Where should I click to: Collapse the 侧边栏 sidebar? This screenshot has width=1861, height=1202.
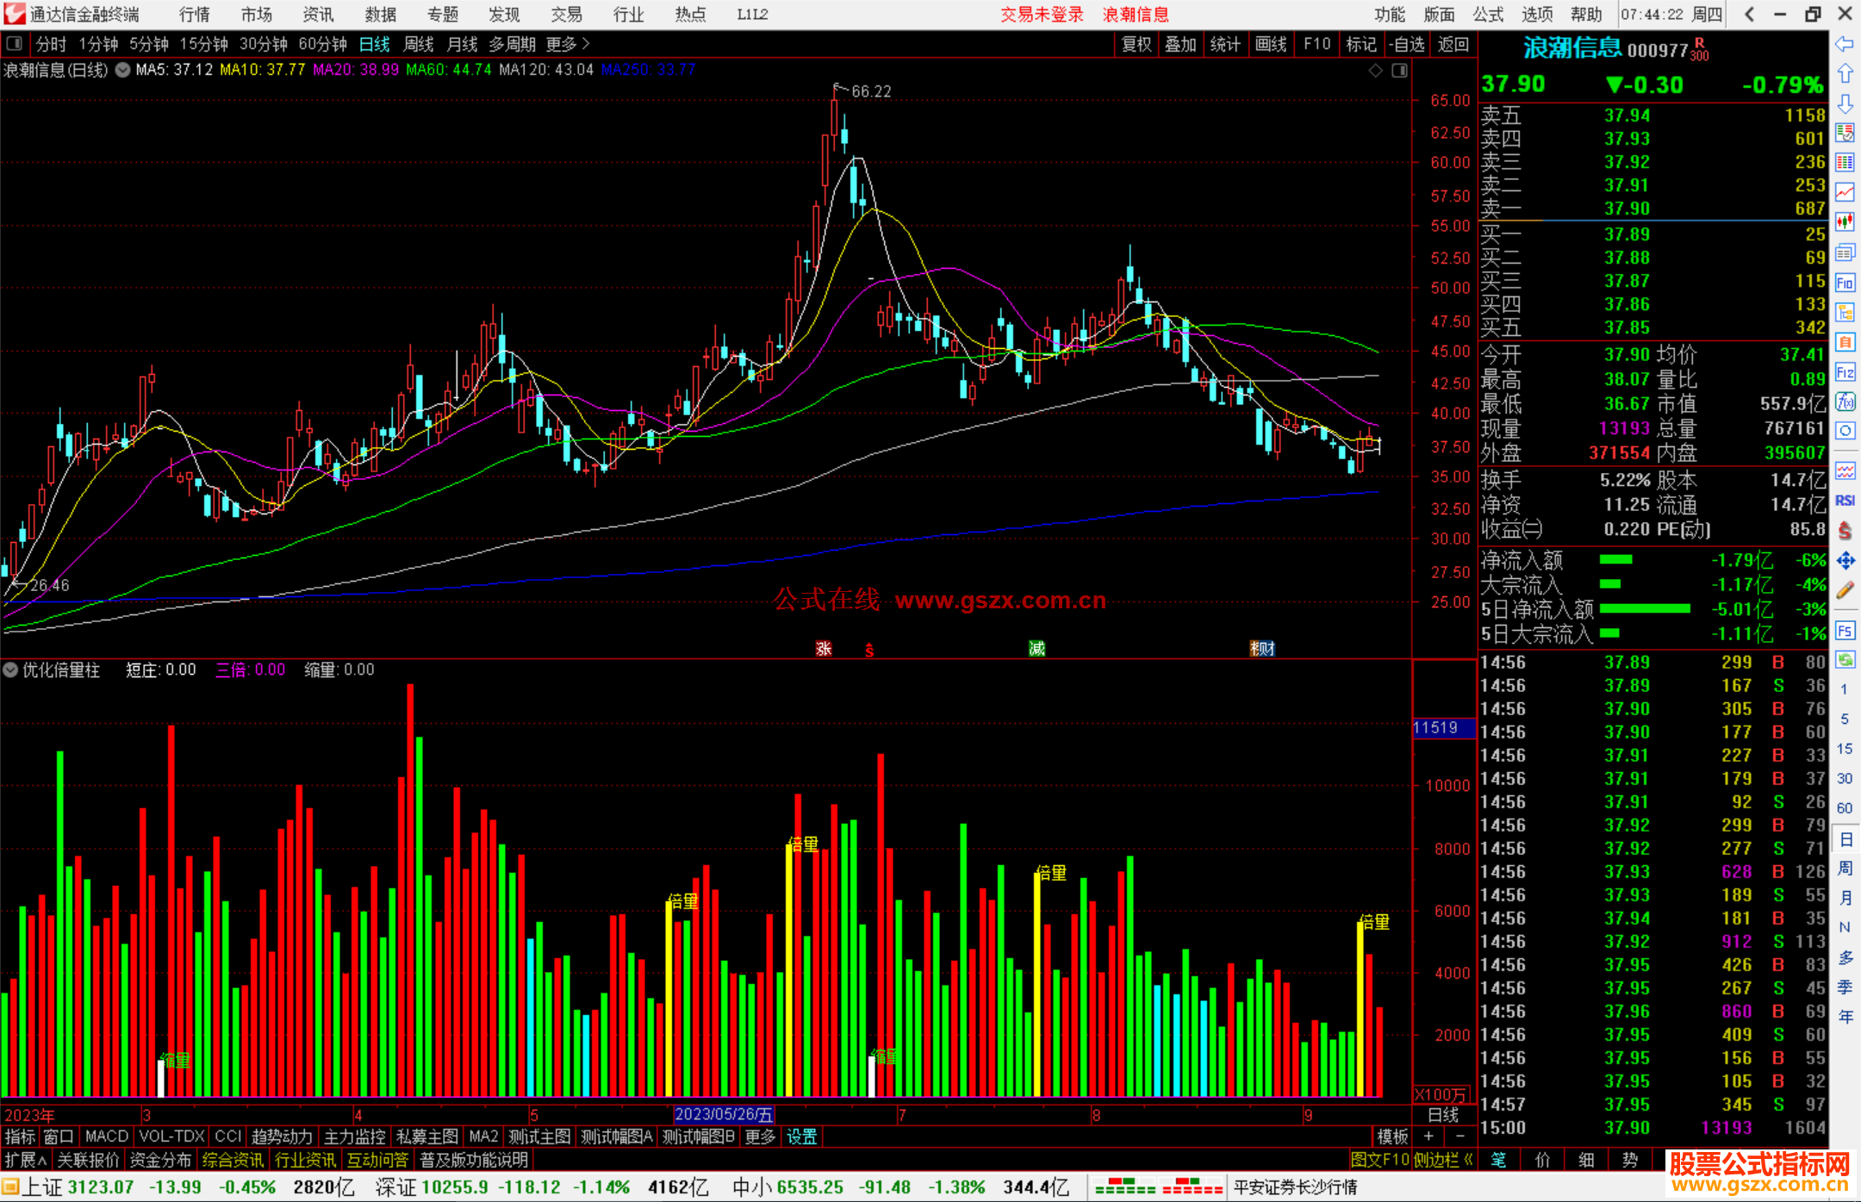point(1443,1160)
